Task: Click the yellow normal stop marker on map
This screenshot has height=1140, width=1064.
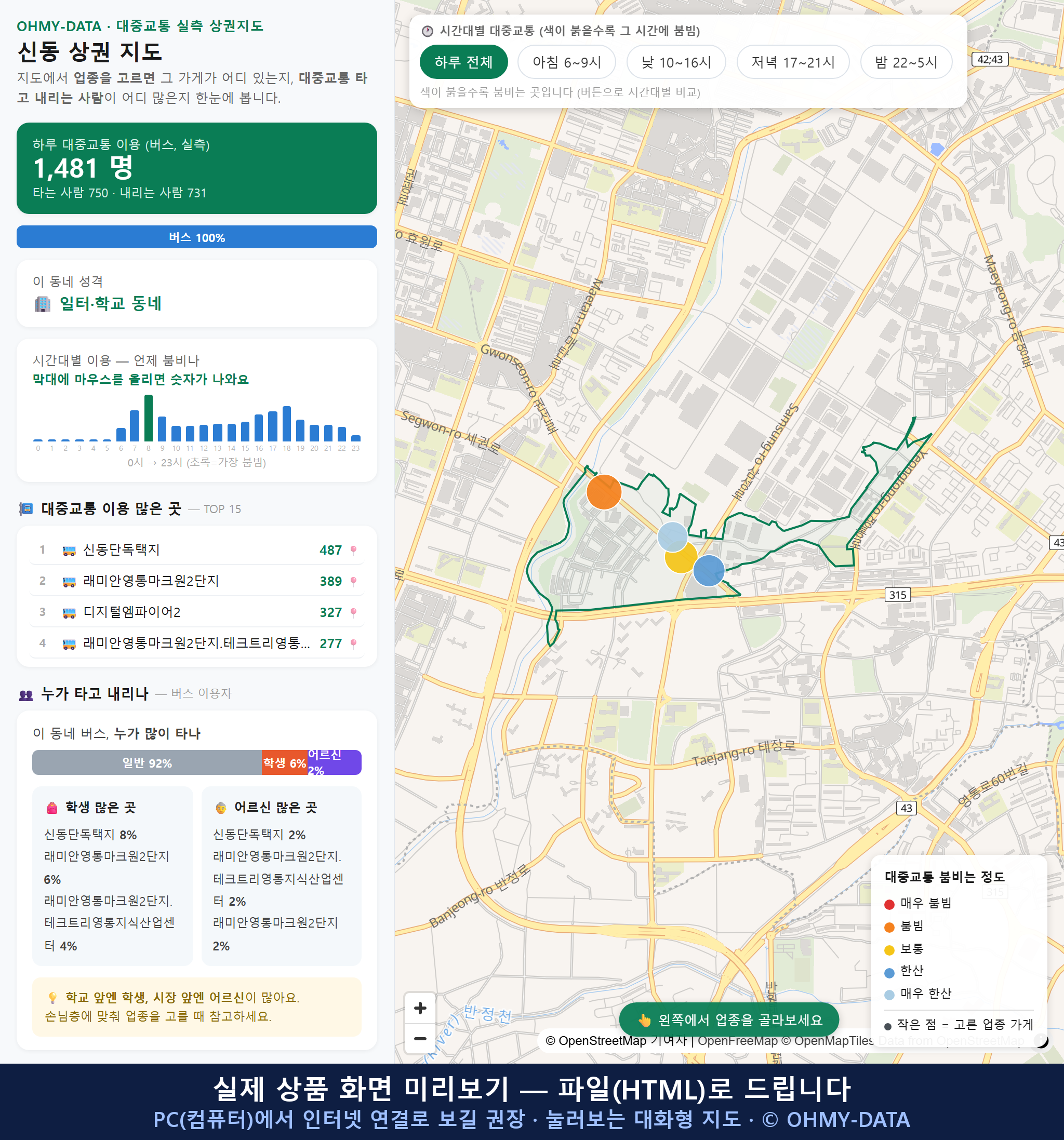Action: click(680, 557)
